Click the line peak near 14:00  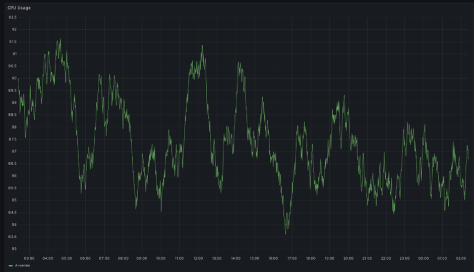coord(239,62)
